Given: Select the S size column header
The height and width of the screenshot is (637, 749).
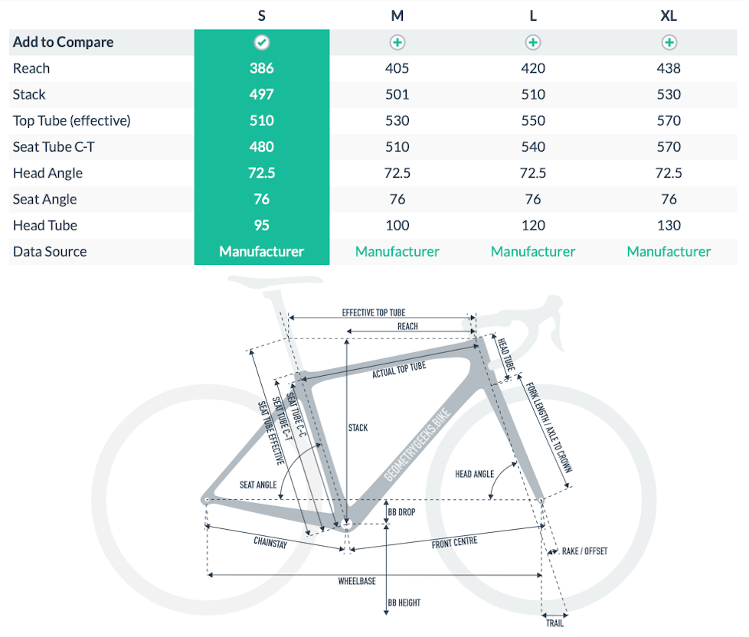Looking at the screenshot, I should [x=262, y=15].
